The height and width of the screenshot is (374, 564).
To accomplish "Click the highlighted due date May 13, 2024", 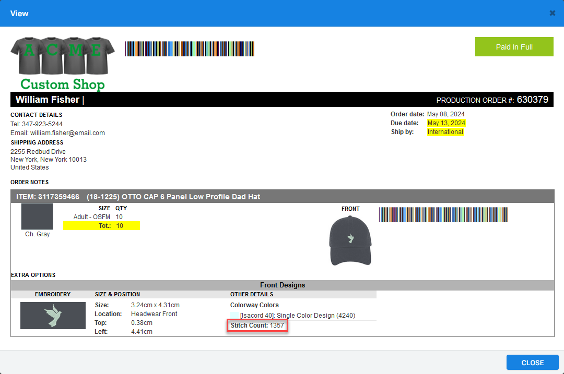I will (446, 123).
